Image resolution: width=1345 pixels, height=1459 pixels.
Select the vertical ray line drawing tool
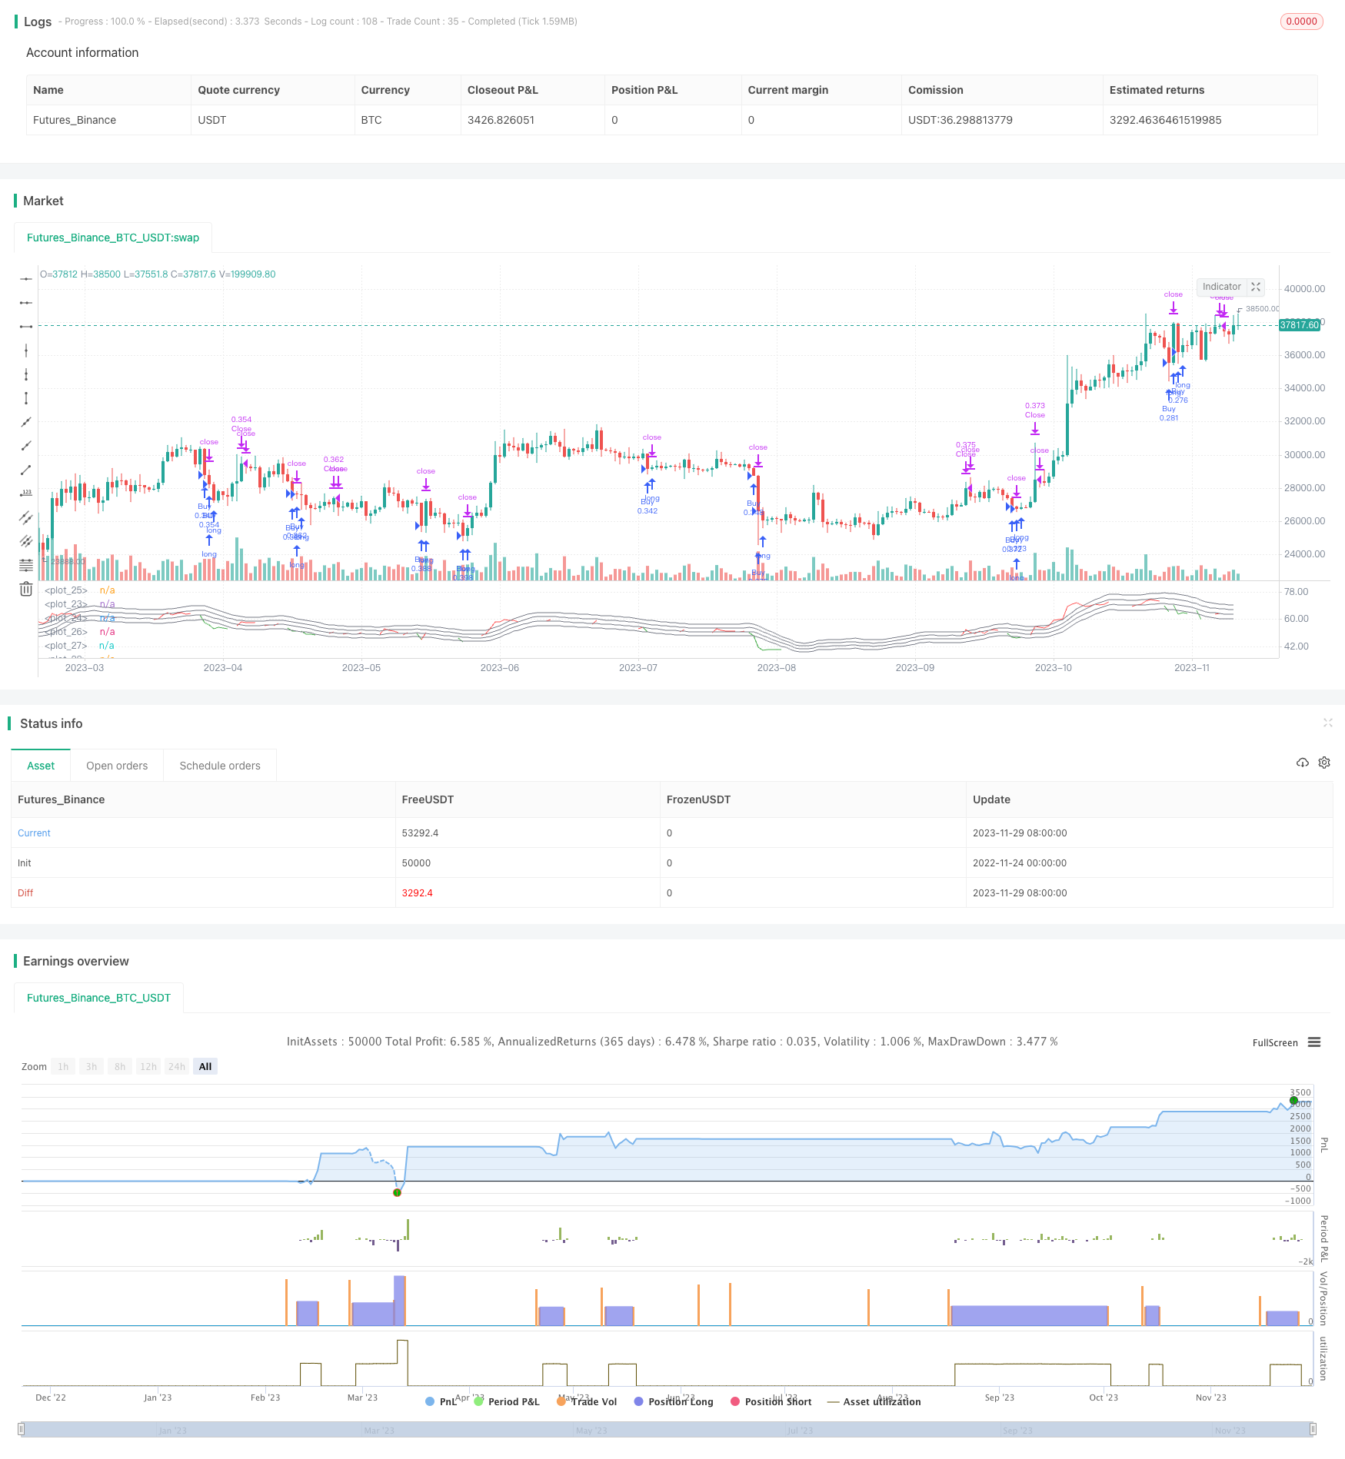click(x=26, y=374)
